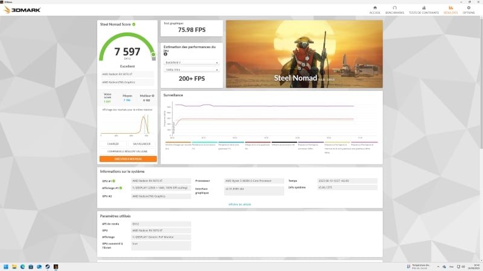483x271 pixels.
Task: Open Microsoft Edge from the taskbar
Action: click(x=22, y=267)
